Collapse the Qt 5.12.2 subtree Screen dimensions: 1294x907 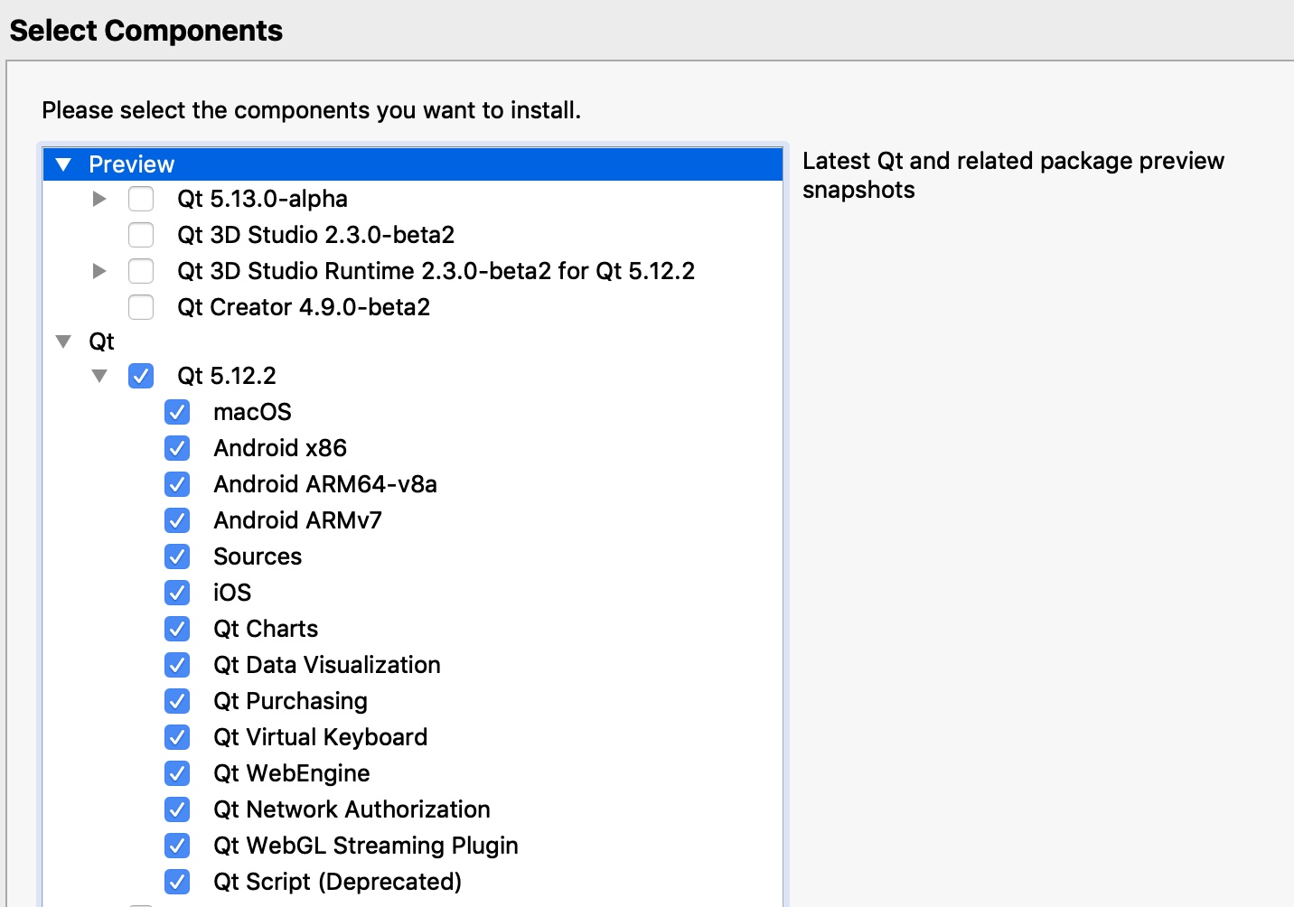(x=99, y=376)
